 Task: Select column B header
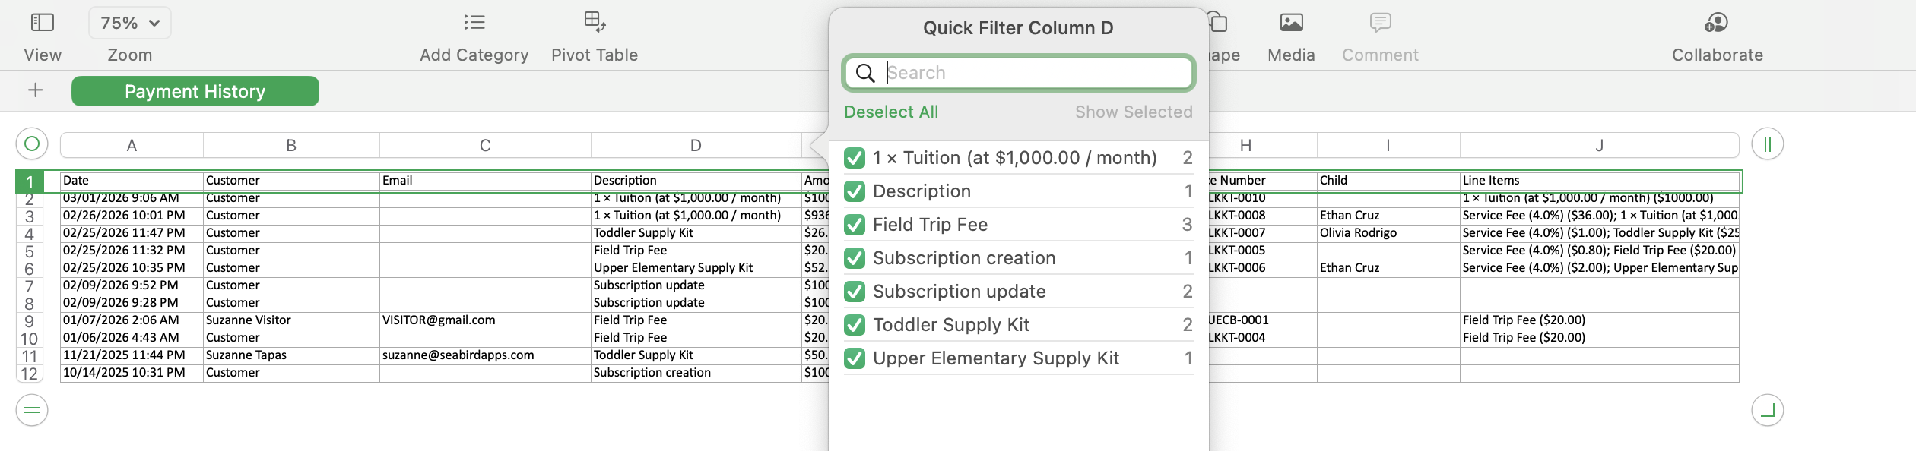coord(291,145)
